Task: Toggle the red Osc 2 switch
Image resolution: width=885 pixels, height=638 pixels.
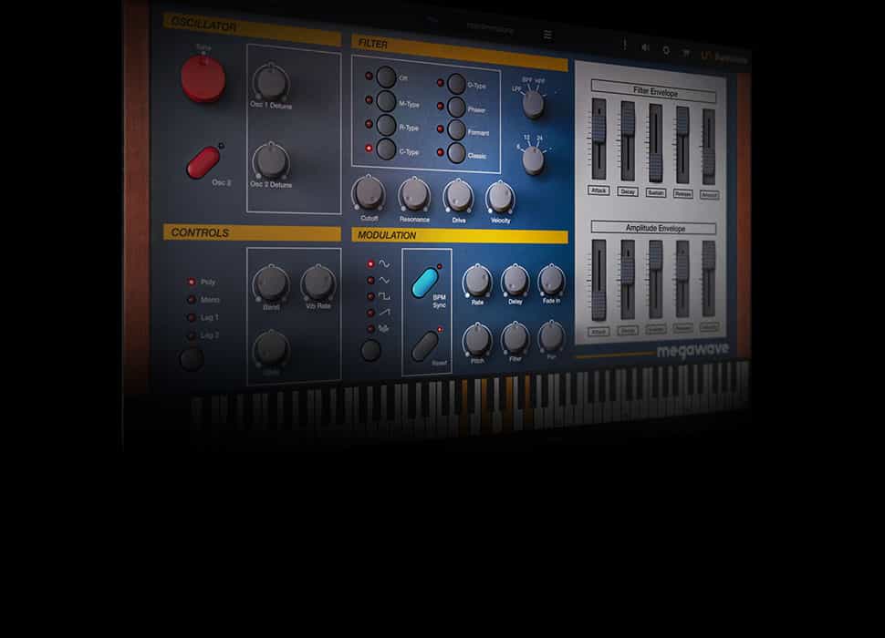Action: (203, 162)
